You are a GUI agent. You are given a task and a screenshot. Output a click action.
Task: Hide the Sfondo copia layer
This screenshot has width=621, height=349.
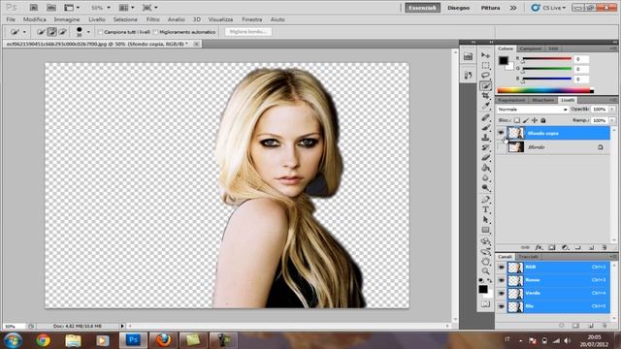point(501,133)
